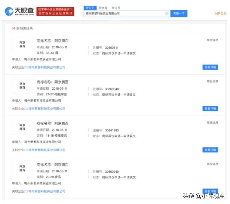Open trademark thumbnail in the 18-18-皮革皮具 result
The width and height of the screenshot is (230, 204).
tap(23, 127)
